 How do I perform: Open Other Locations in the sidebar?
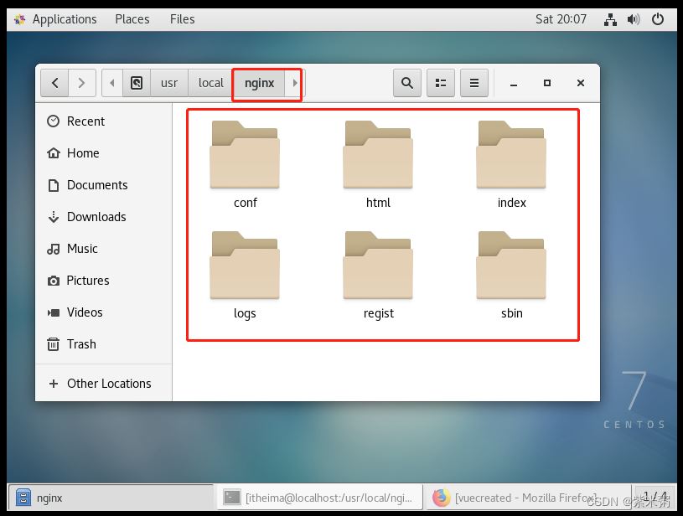[x=109, y=384]
